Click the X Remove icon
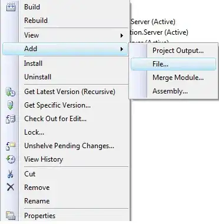Screen dimensions: 219x224 pyautogui.click(x=11, y=187)
